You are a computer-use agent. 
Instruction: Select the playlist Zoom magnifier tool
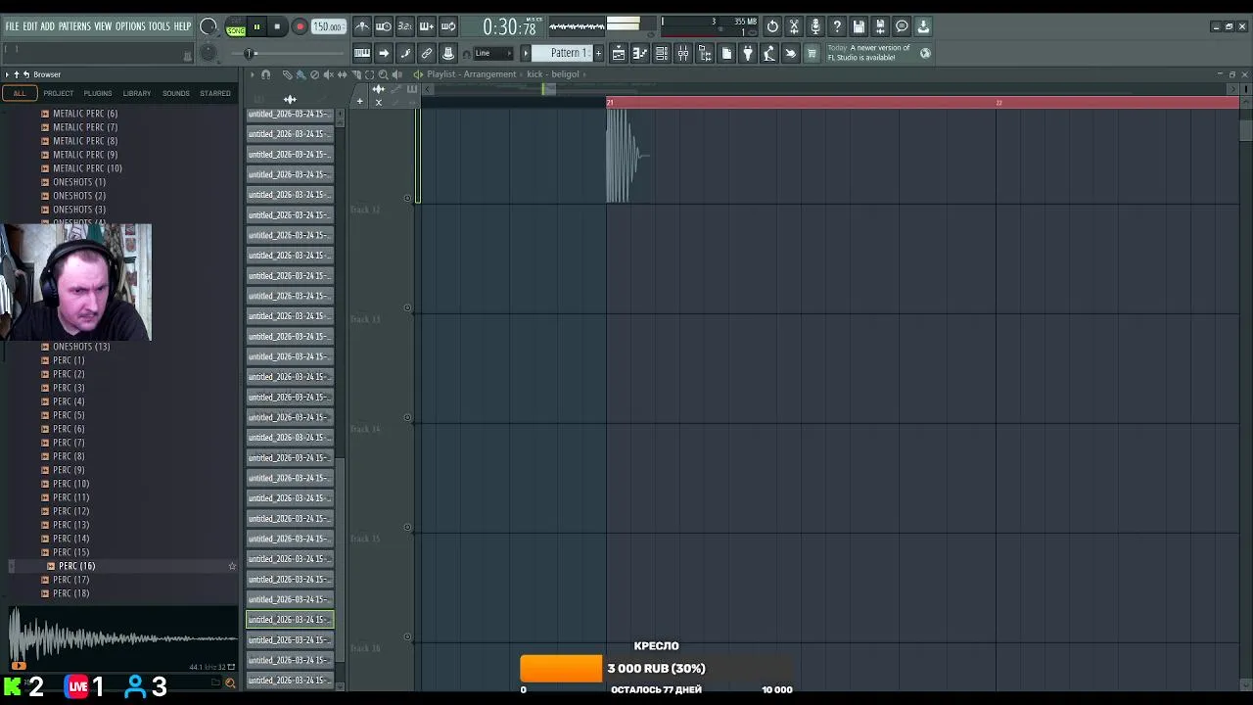[383, 74]
